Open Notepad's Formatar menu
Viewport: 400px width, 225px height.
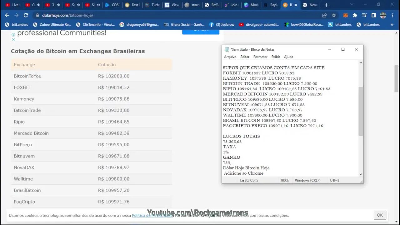(x=260, y=57)
